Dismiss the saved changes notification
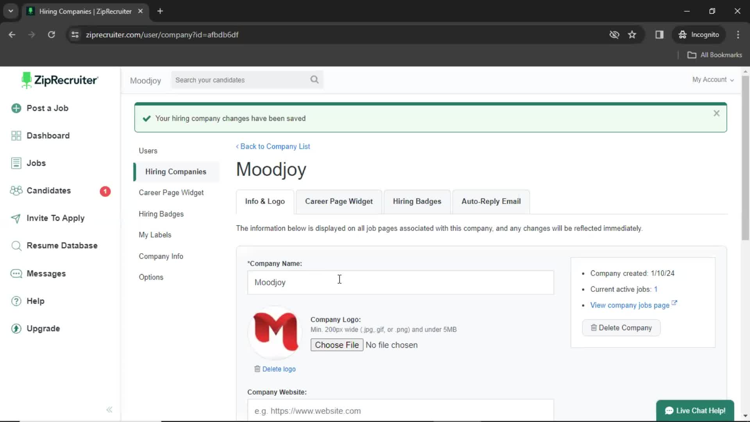 [716, 113]
